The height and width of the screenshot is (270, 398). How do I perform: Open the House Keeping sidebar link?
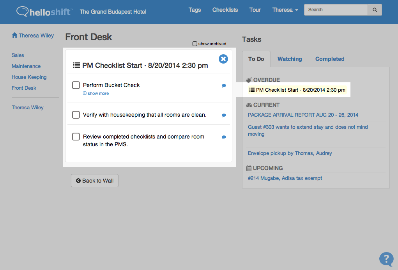(29, 77)
